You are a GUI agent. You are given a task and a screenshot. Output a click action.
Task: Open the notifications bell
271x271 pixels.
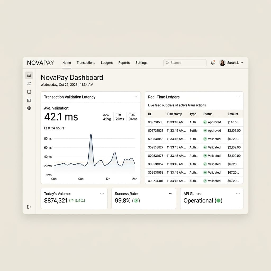coord(213,62)
